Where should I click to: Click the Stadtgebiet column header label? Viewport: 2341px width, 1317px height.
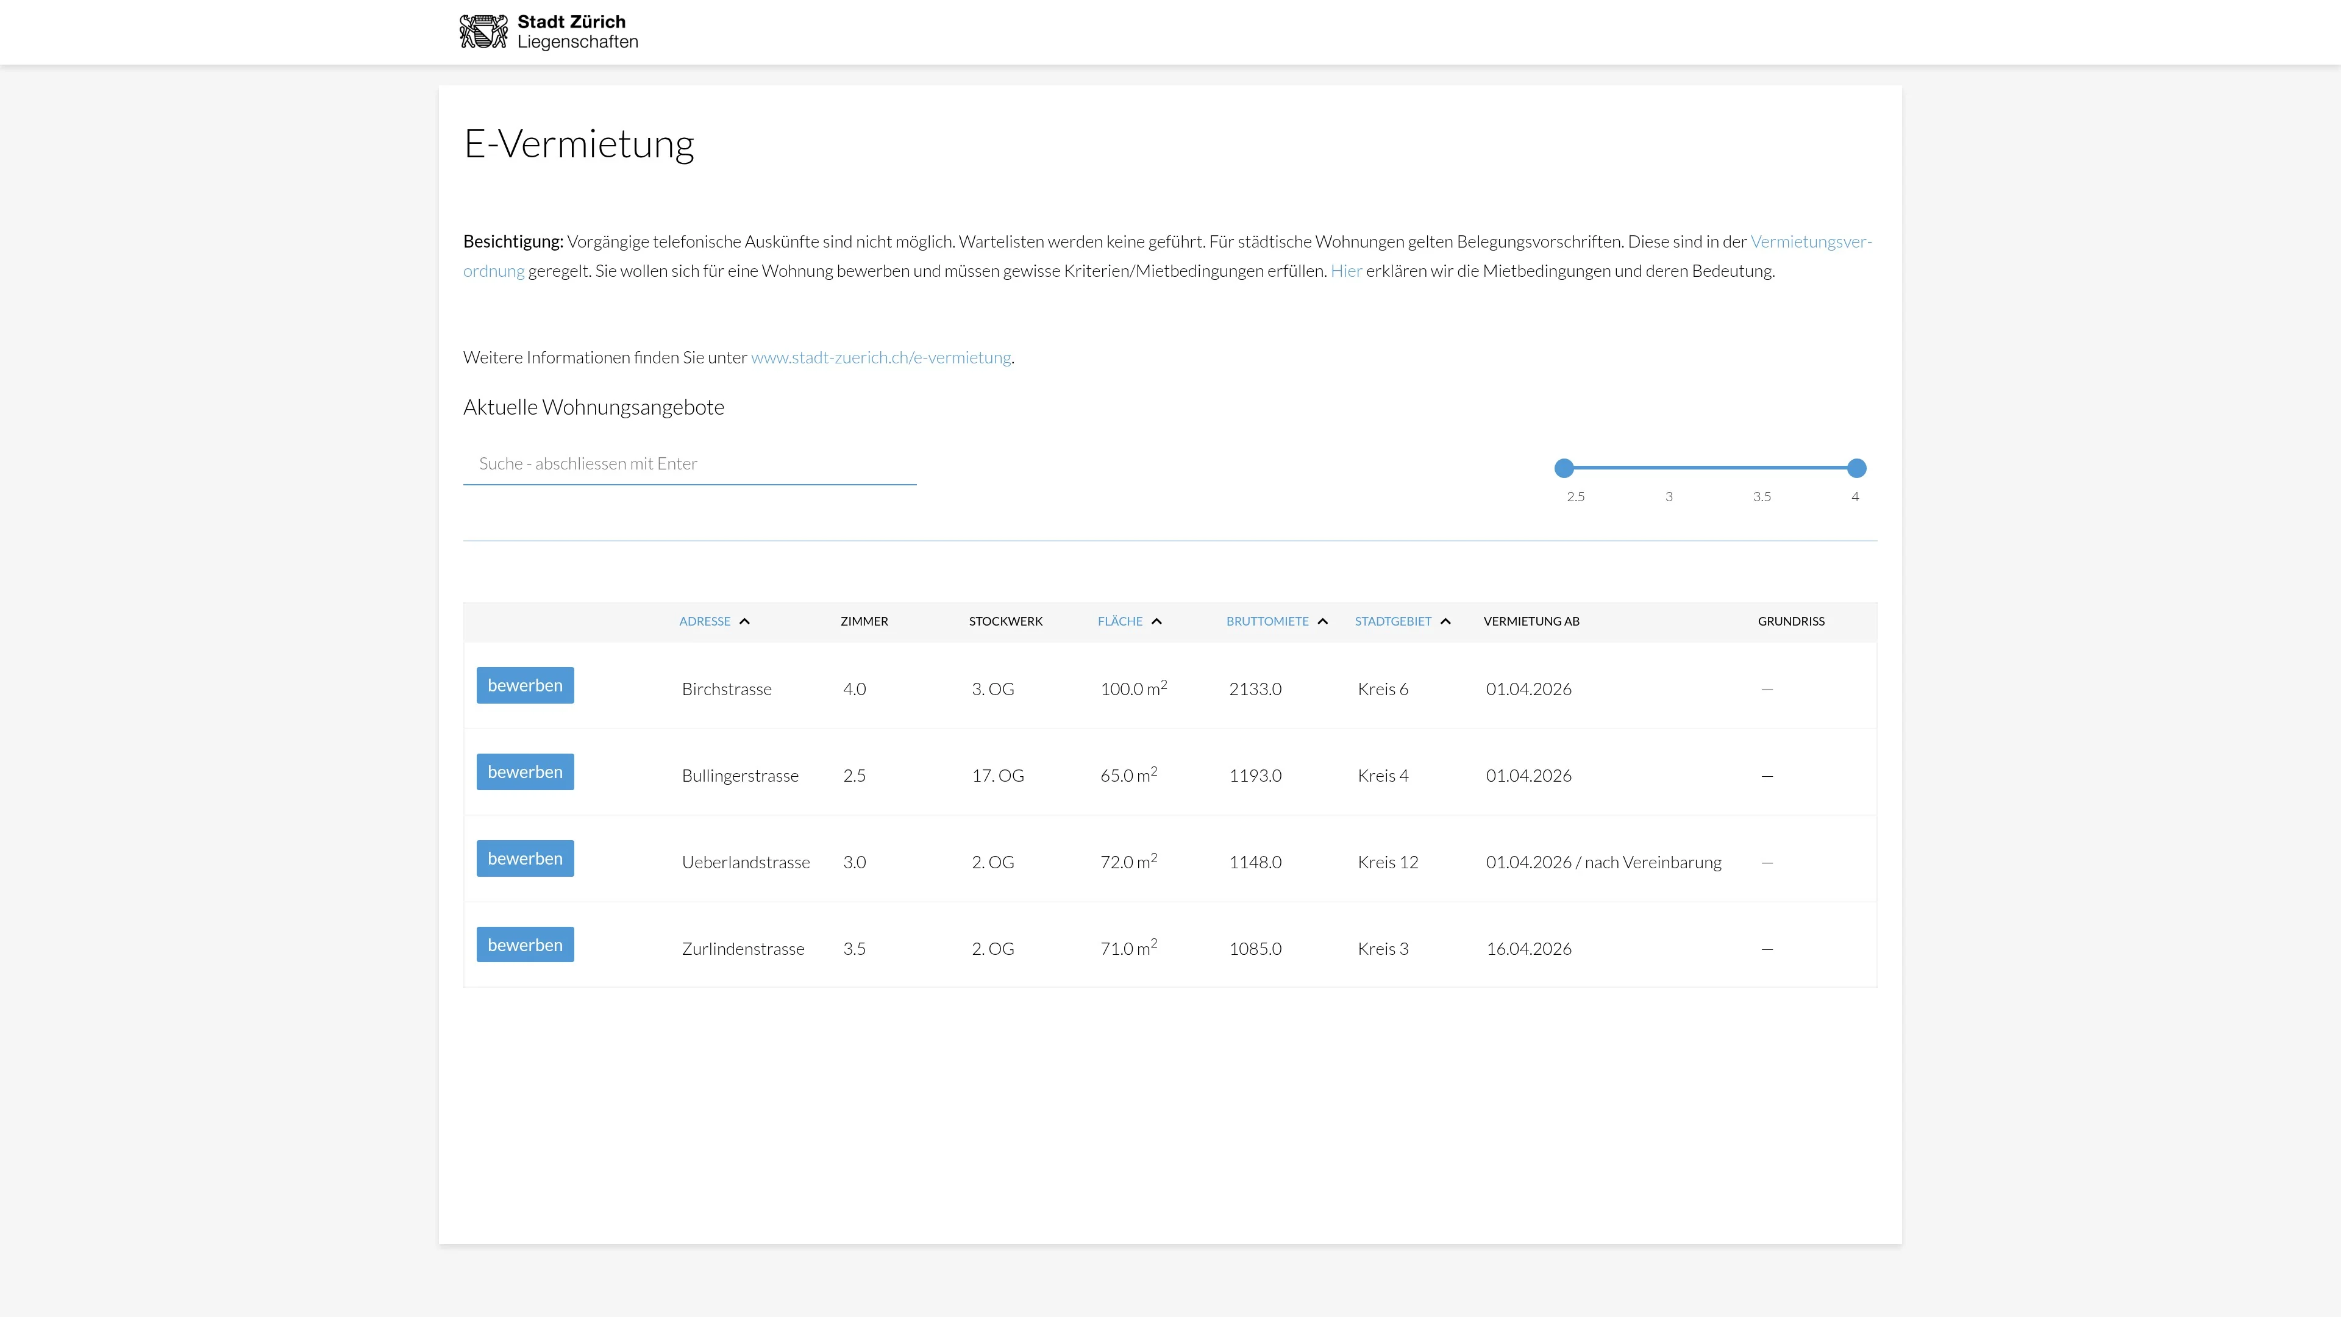1392,622
